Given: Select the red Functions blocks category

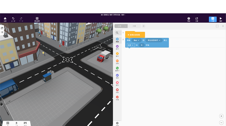Looking at the screenshot, I should coord(117,91).
